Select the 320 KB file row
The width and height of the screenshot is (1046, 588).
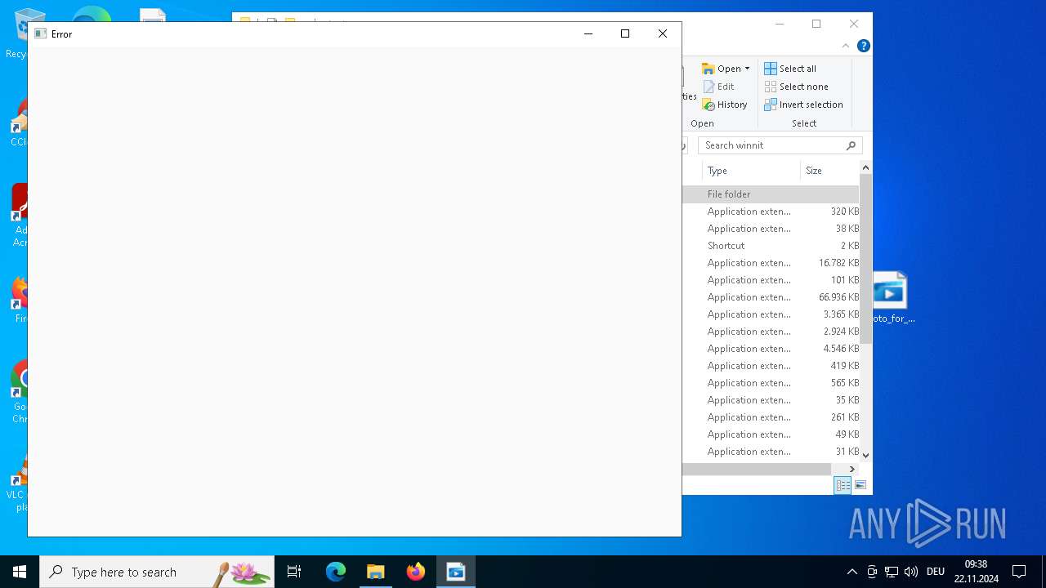click(x=771, y=212)
